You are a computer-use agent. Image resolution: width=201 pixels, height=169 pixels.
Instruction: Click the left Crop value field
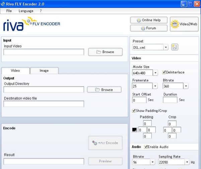(167, 130)
